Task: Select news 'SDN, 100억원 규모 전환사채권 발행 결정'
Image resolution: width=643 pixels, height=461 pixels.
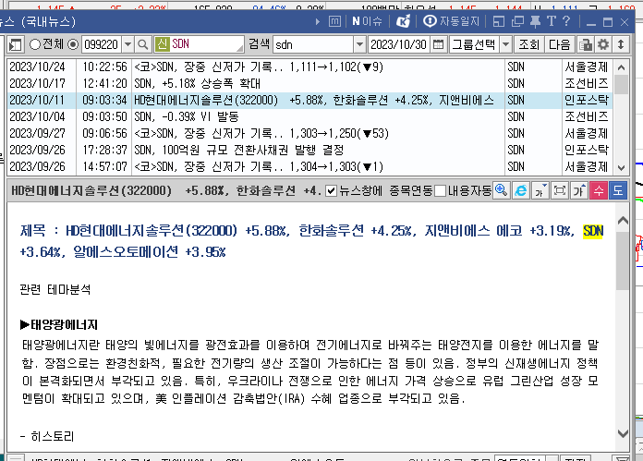Action: click(x=238, y=150)
